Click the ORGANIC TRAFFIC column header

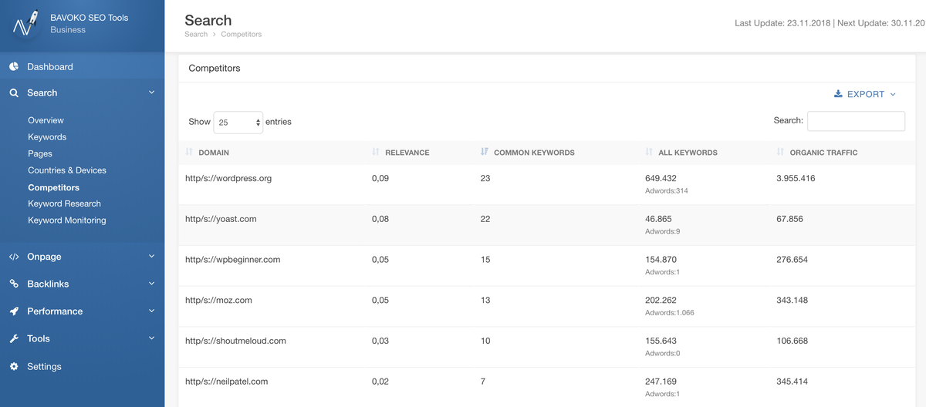point(823,153)
